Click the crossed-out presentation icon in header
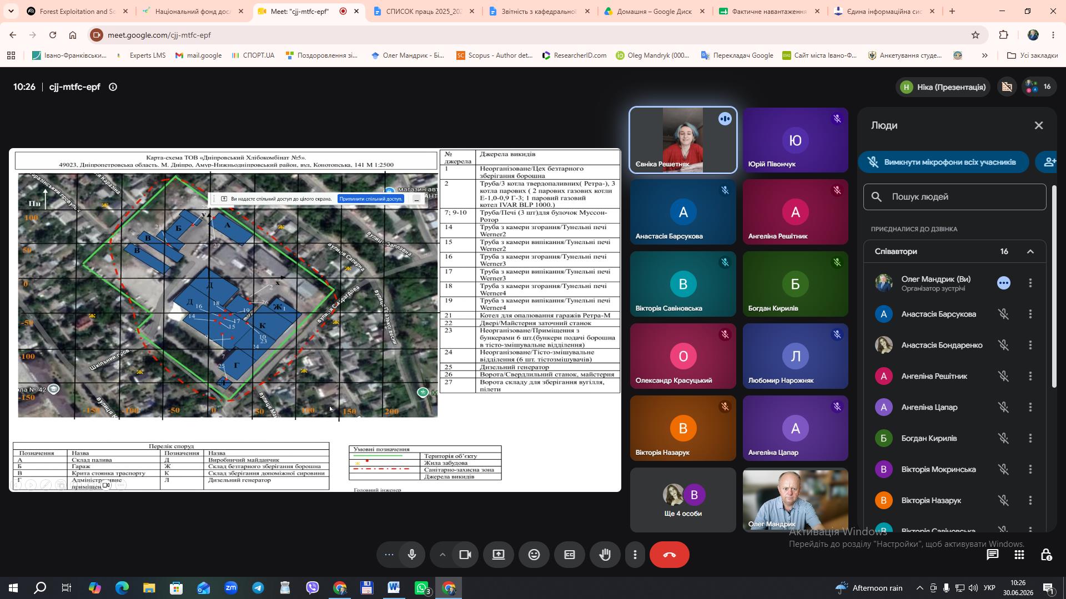 click(1007, 87)
